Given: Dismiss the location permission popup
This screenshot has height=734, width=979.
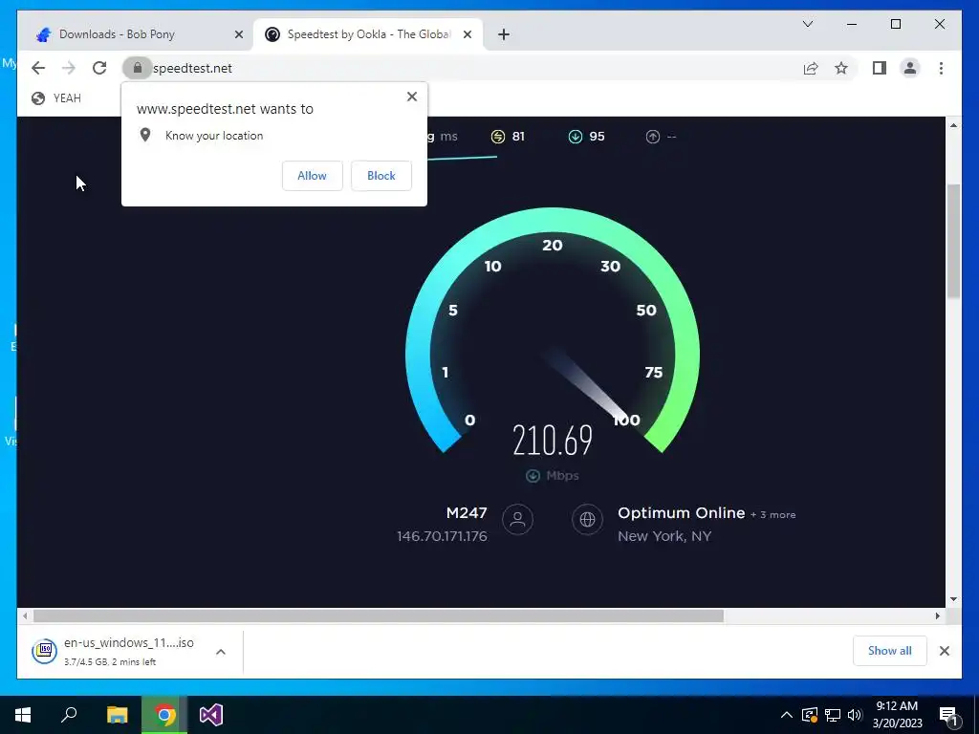Looking at the screenshot, I should pos(411,97).
